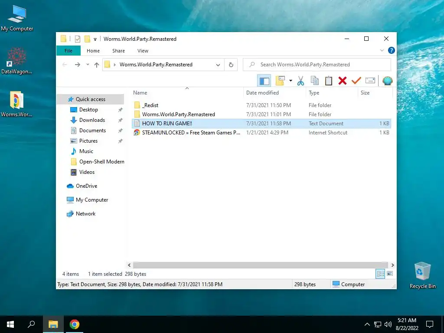Open Open-Shell Modern folder in navigation pane
This screenshot has width=444, height=333.
click(101, 162)
